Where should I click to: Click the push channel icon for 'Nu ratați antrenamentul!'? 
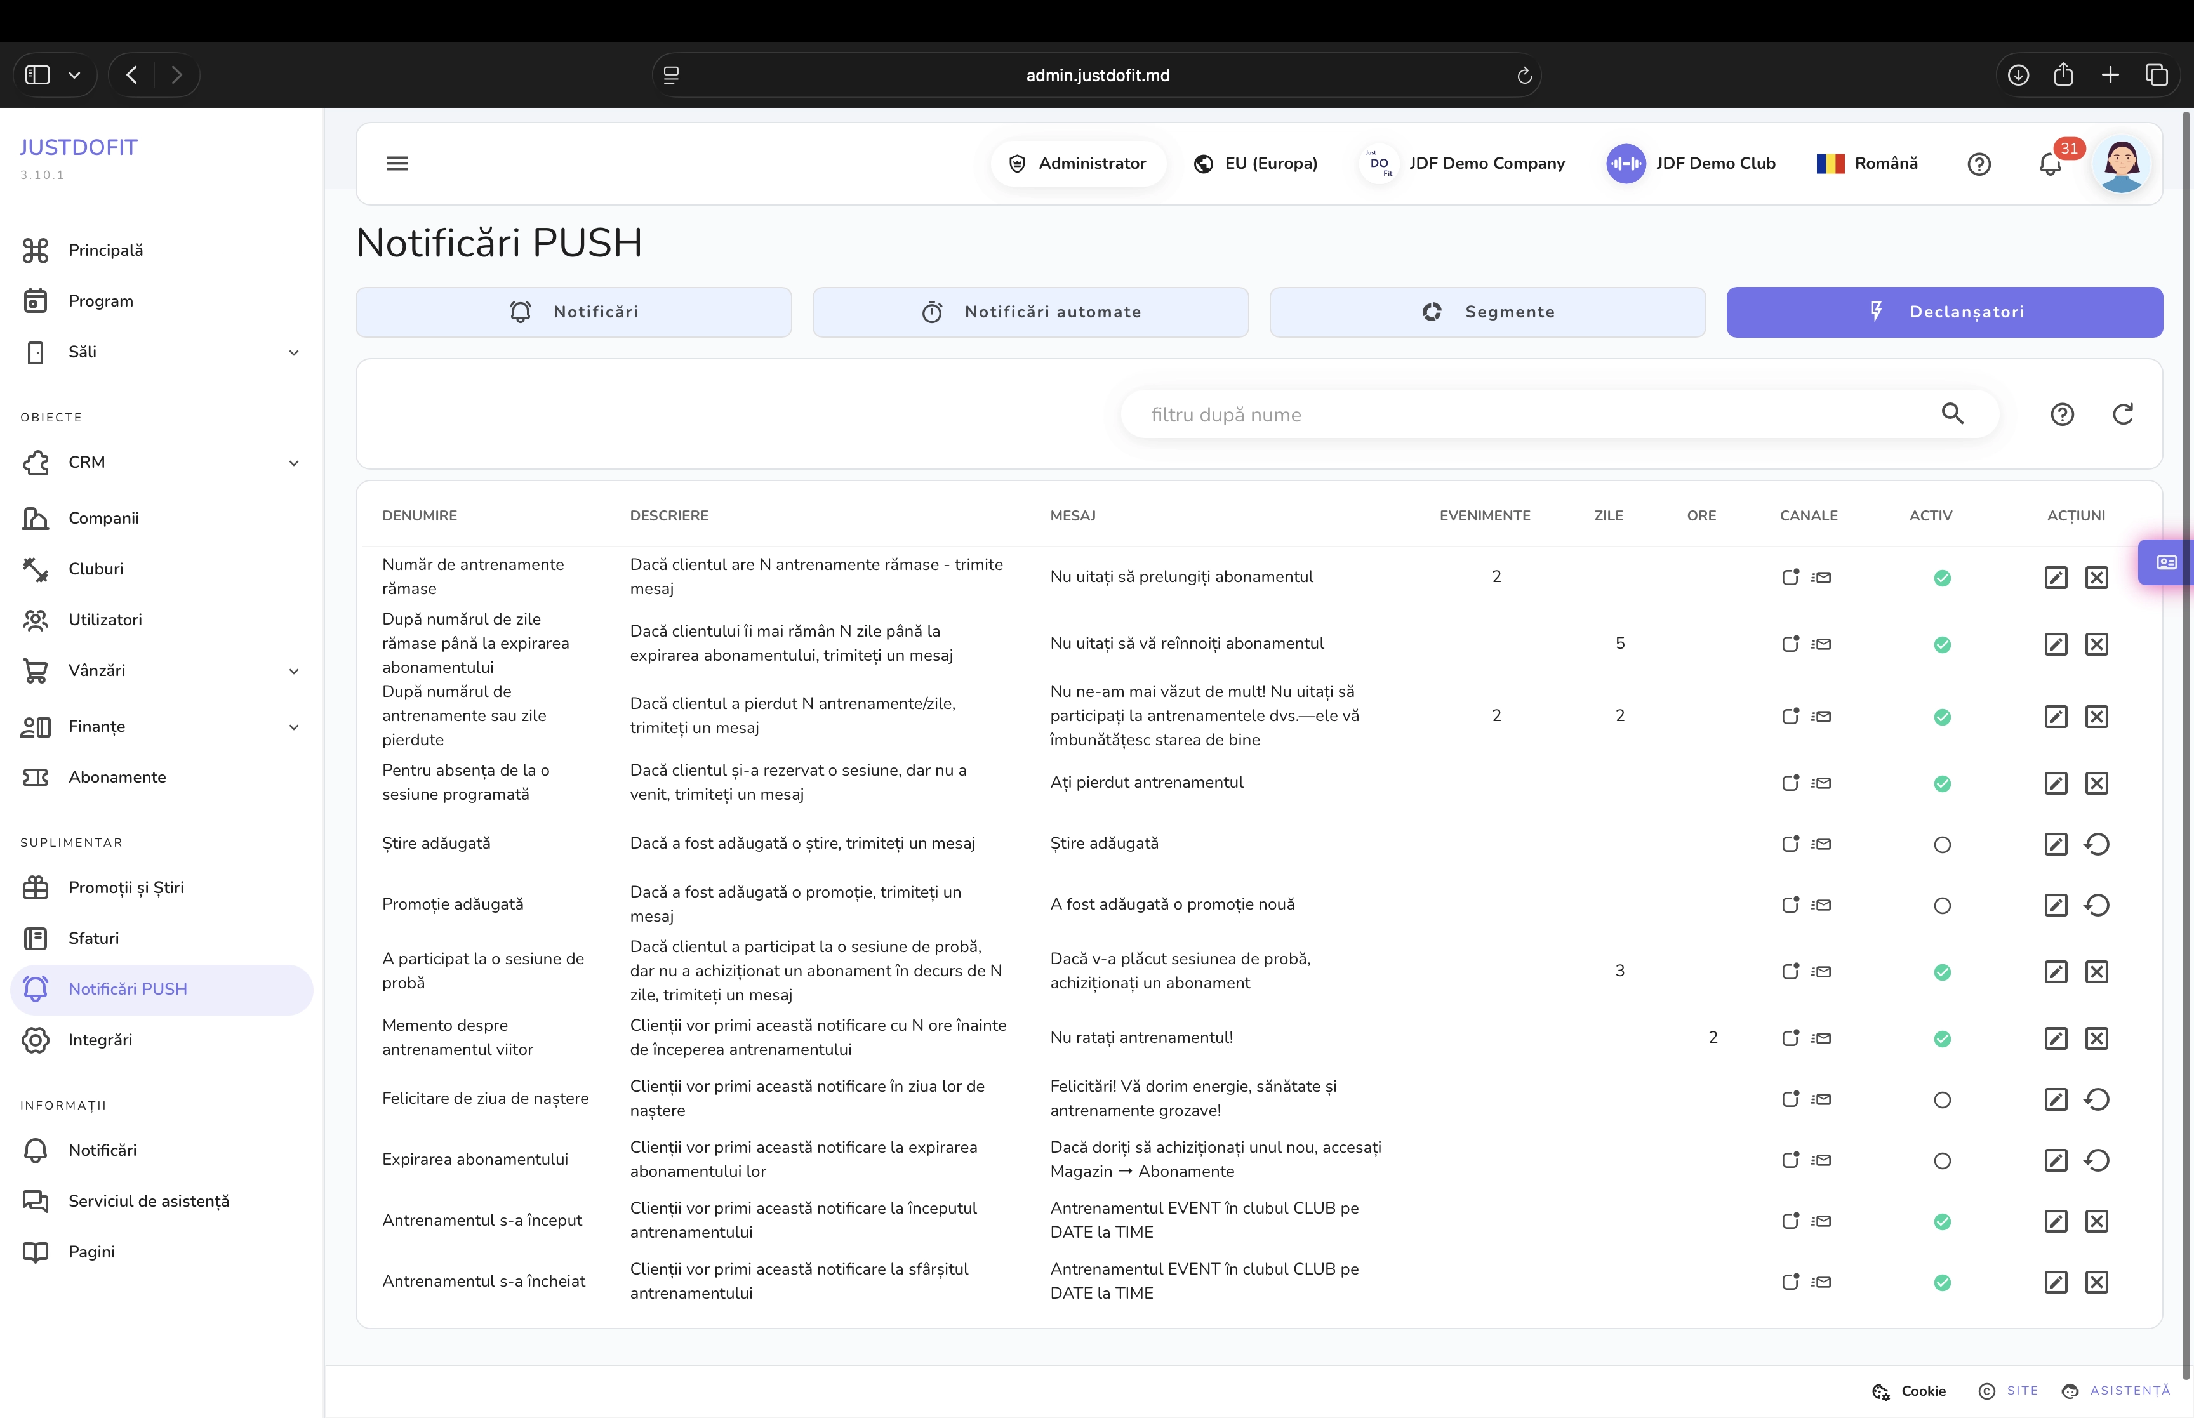[1790, 1038]
